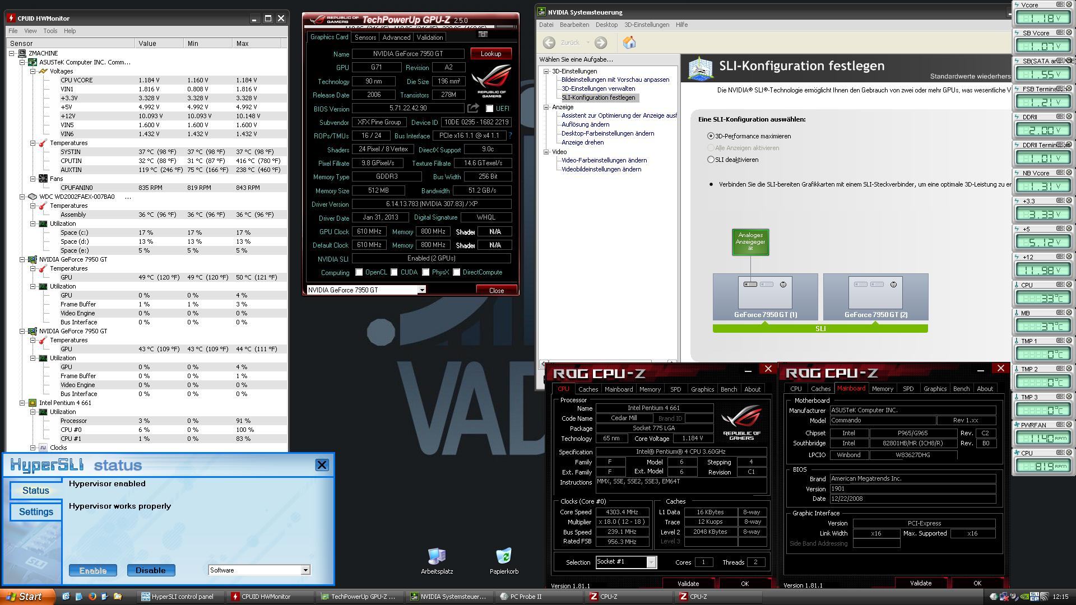Click the ROG logo in GPU-Z

tap(491, 81)
